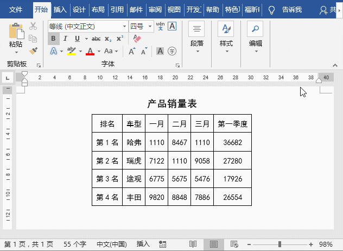Screen dimensions: 343x251
Task: Switch to Web Layout view
Action: pyautogui.click(x=234, y=244)
